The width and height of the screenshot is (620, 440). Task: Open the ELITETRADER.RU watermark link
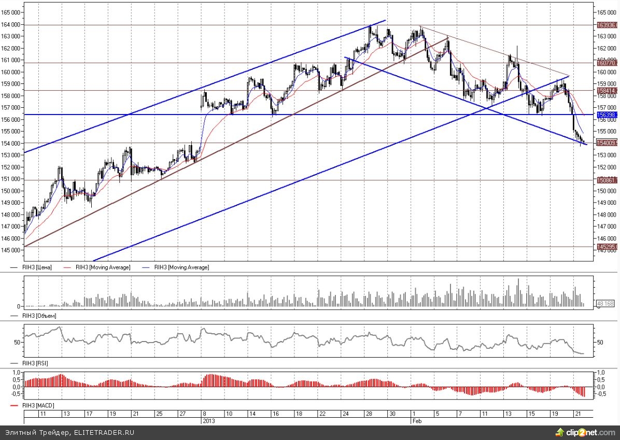tap(104, 432)
